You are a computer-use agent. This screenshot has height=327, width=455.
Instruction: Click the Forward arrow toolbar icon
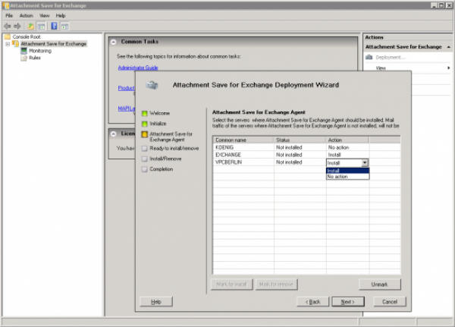point(17,25)
